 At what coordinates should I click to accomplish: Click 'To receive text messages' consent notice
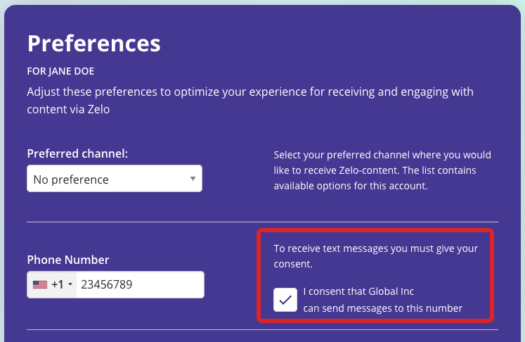(x=376, y=256)
